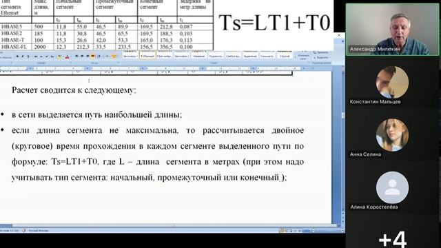Select the highlighted Justify alignment button

pyautogui.click(x=92, y=56)
